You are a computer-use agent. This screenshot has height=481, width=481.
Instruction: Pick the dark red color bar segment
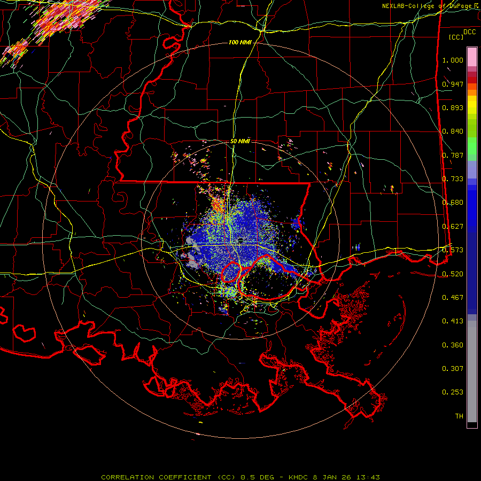[x=472, y=80]
